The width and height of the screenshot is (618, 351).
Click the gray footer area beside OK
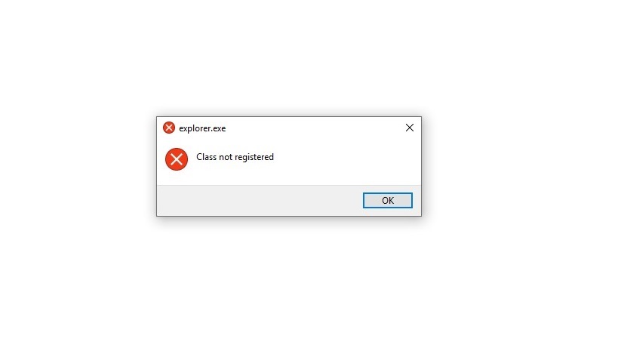coord(260,200)
